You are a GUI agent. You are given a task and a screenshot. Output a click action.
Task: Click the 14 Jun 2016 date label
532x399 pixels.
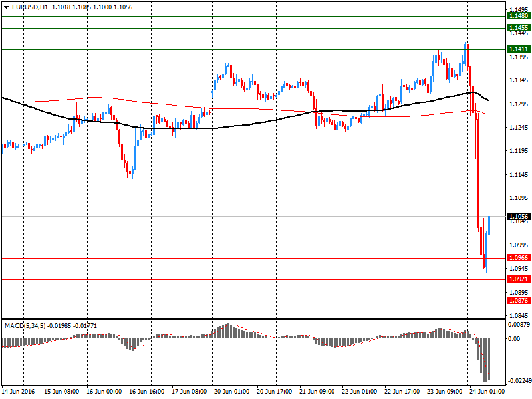tap(19, 391)
